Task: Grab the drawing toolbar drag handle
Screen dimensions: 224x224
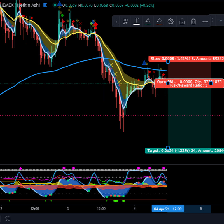Action: tap(116, 21)
